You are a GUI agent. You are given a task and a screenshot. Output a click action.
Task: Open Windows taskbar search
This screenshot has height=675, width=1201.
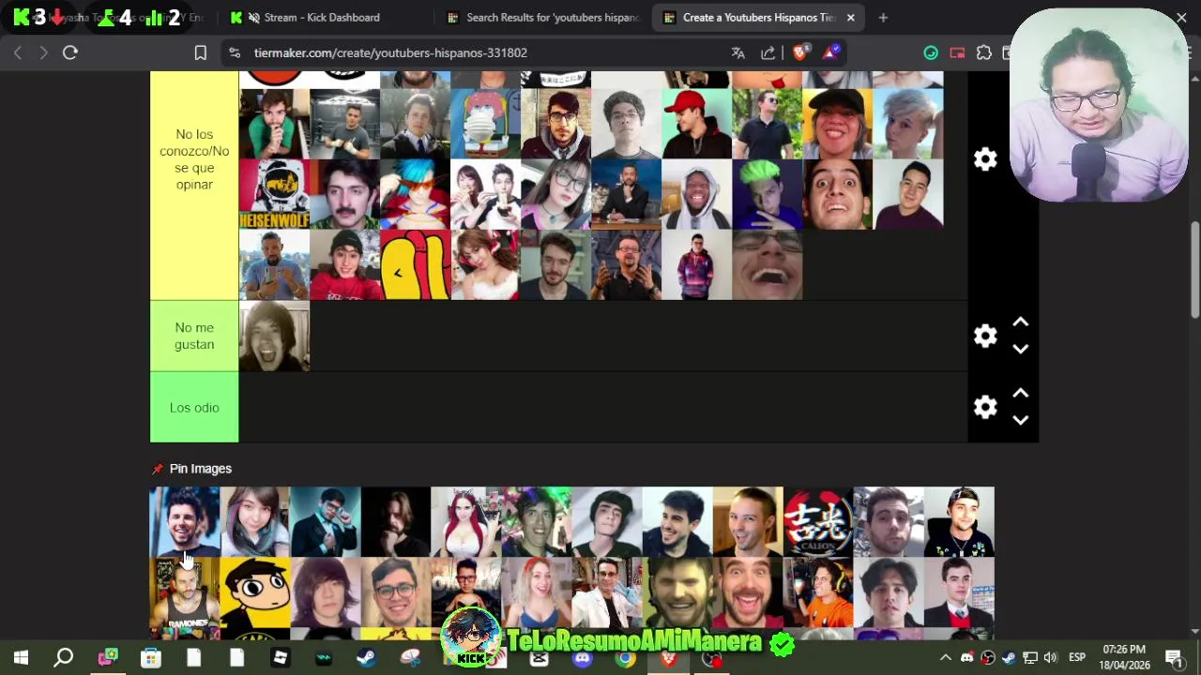[64, 658]
